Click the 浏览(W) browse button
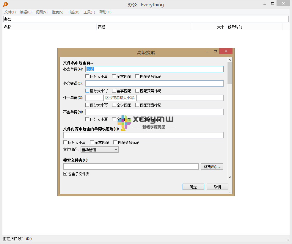Image resolution: width=292 pixels, height=244 pixels. [212, 166]
